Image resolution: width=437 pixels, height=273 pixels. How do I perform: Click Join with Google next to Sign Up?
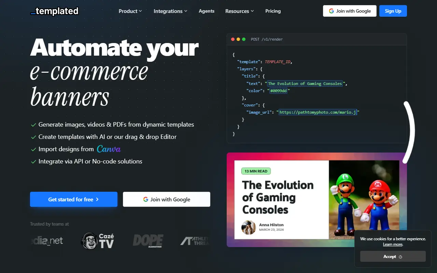350,11
